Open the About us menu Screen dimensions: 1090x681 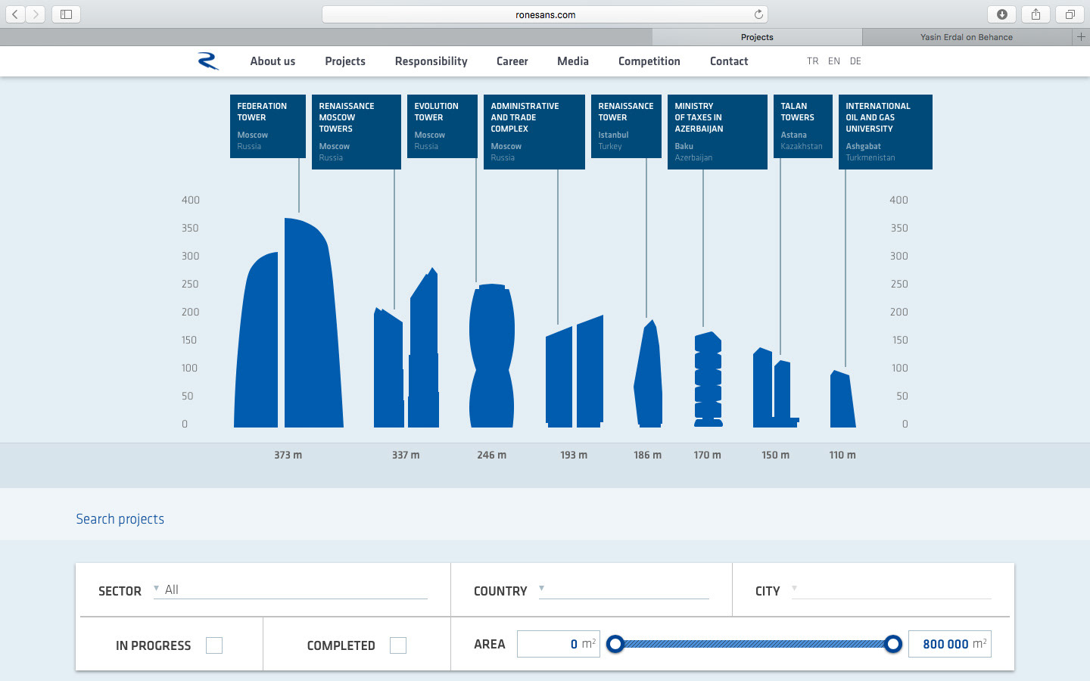[x=272, y=61]
